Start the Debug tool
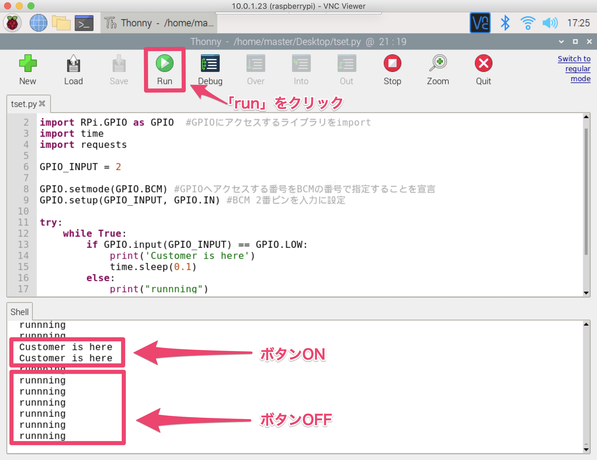The image size is (597, 460). [210, 63]
